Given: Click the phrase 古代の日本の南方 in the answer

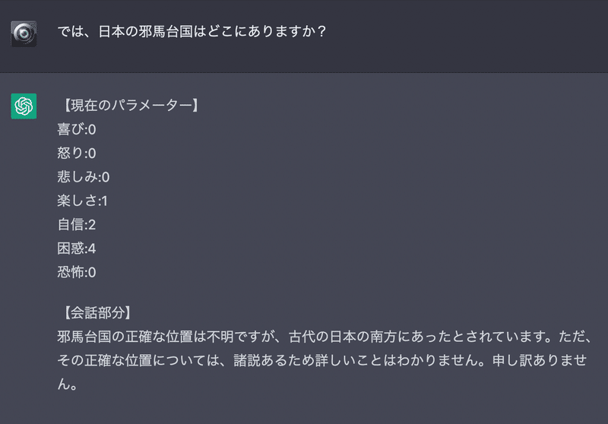Looking at the screenshot, I should (343, 337).
